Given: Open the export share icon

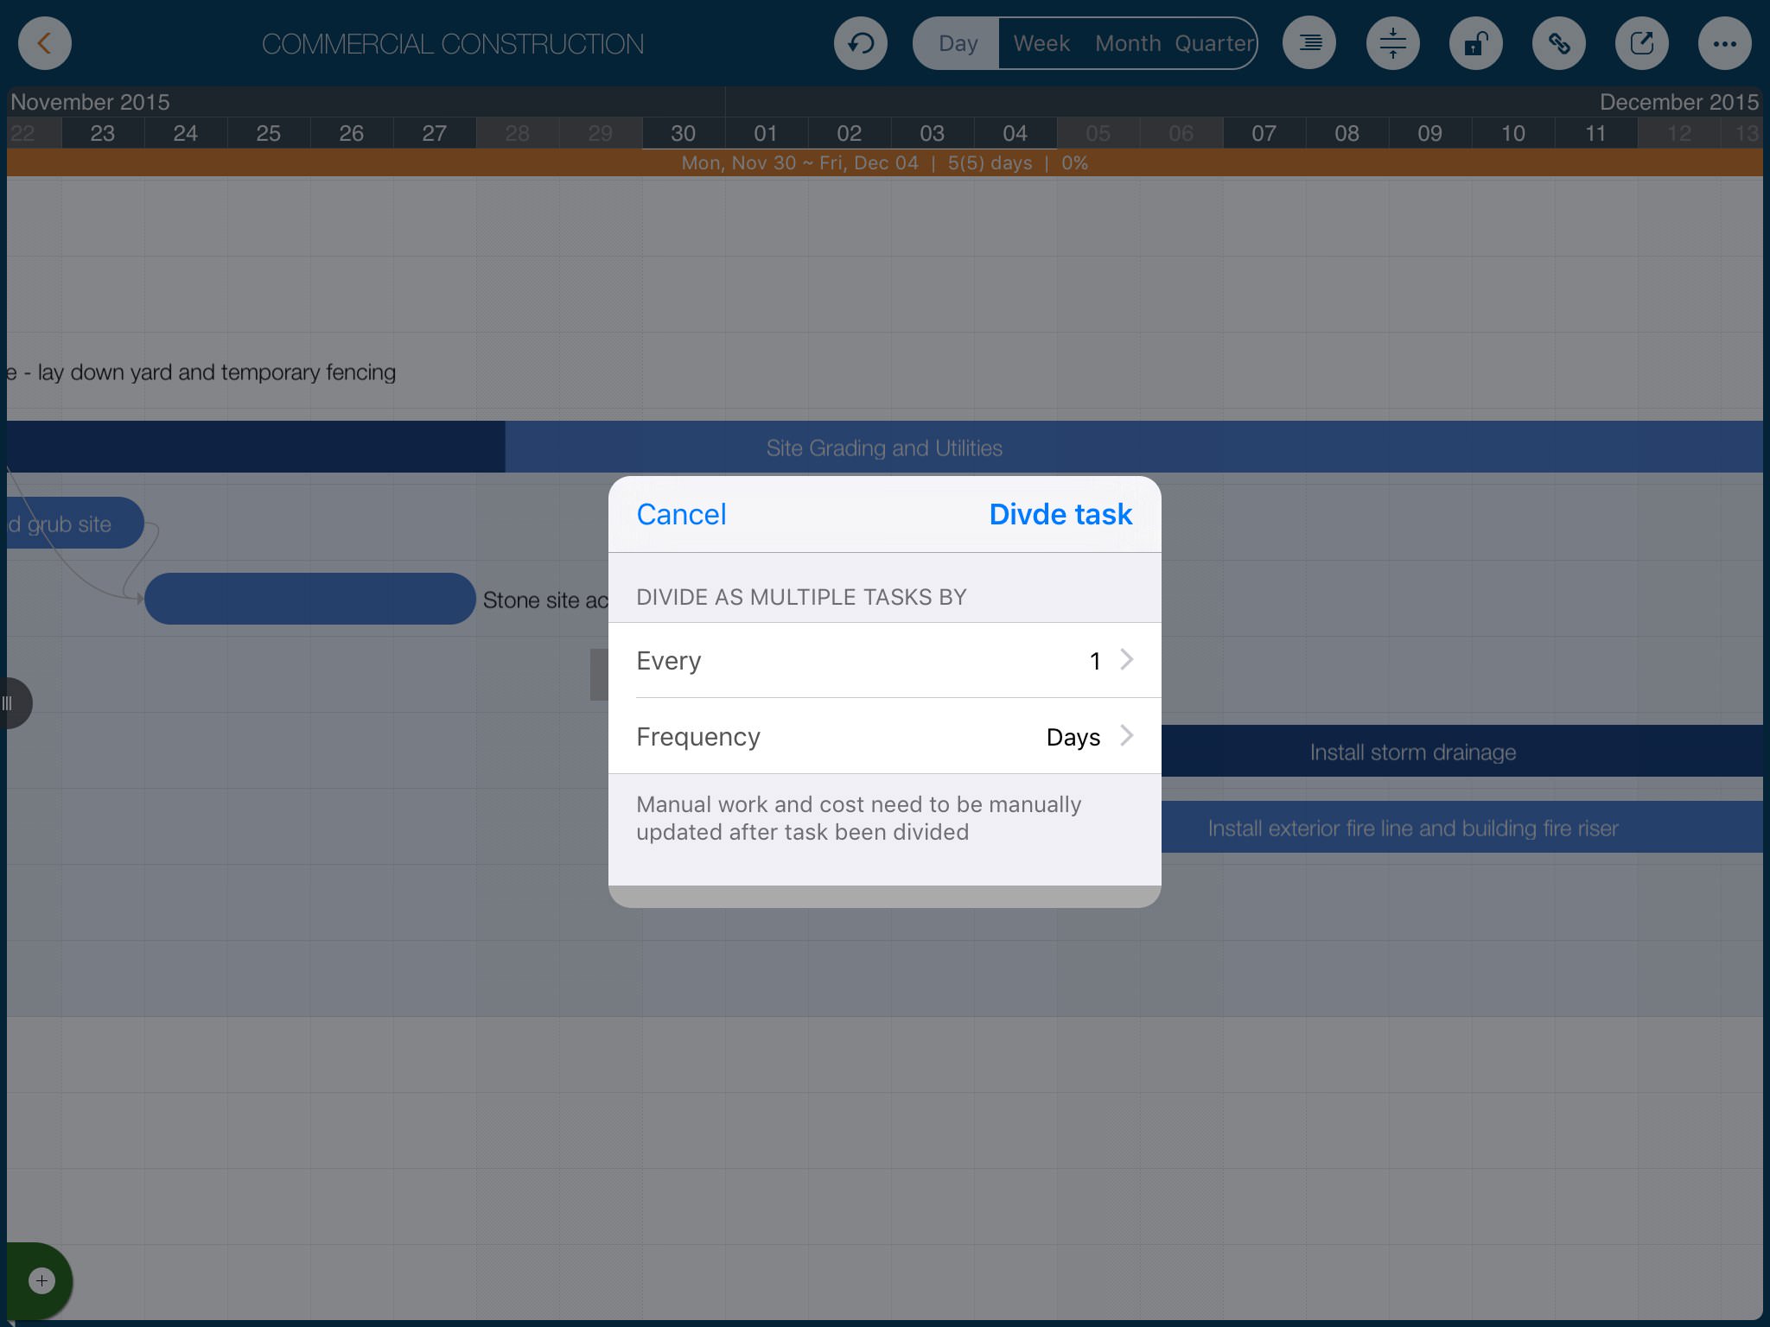Looking at the screenshot, I should pos(1641,43).
